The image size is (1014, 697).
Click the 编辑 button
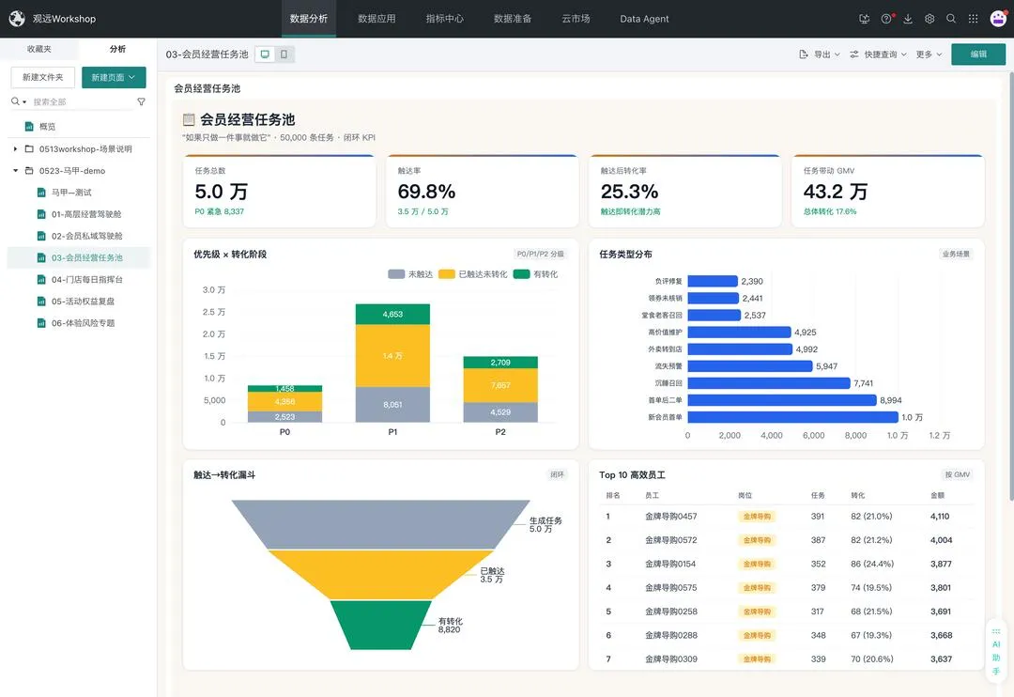[x=977, y=54]
